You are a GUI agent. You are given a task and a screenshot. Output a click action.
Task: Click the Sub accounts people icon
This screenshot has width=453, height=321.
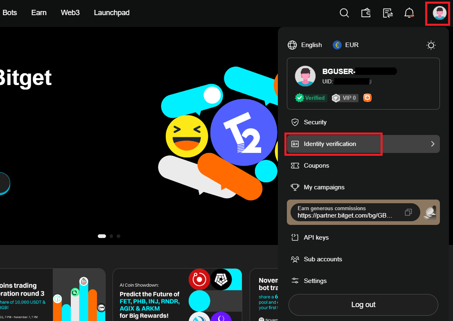295,259
